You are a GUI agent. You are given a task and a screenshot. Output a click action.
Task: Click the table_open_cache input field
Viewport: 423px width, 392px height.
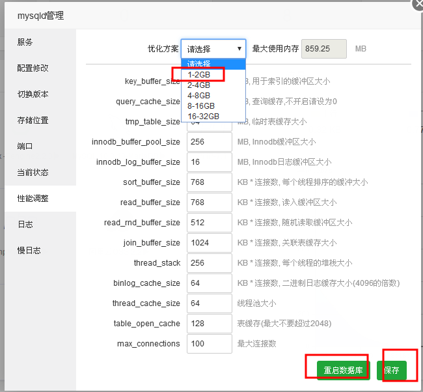point(210,324)
